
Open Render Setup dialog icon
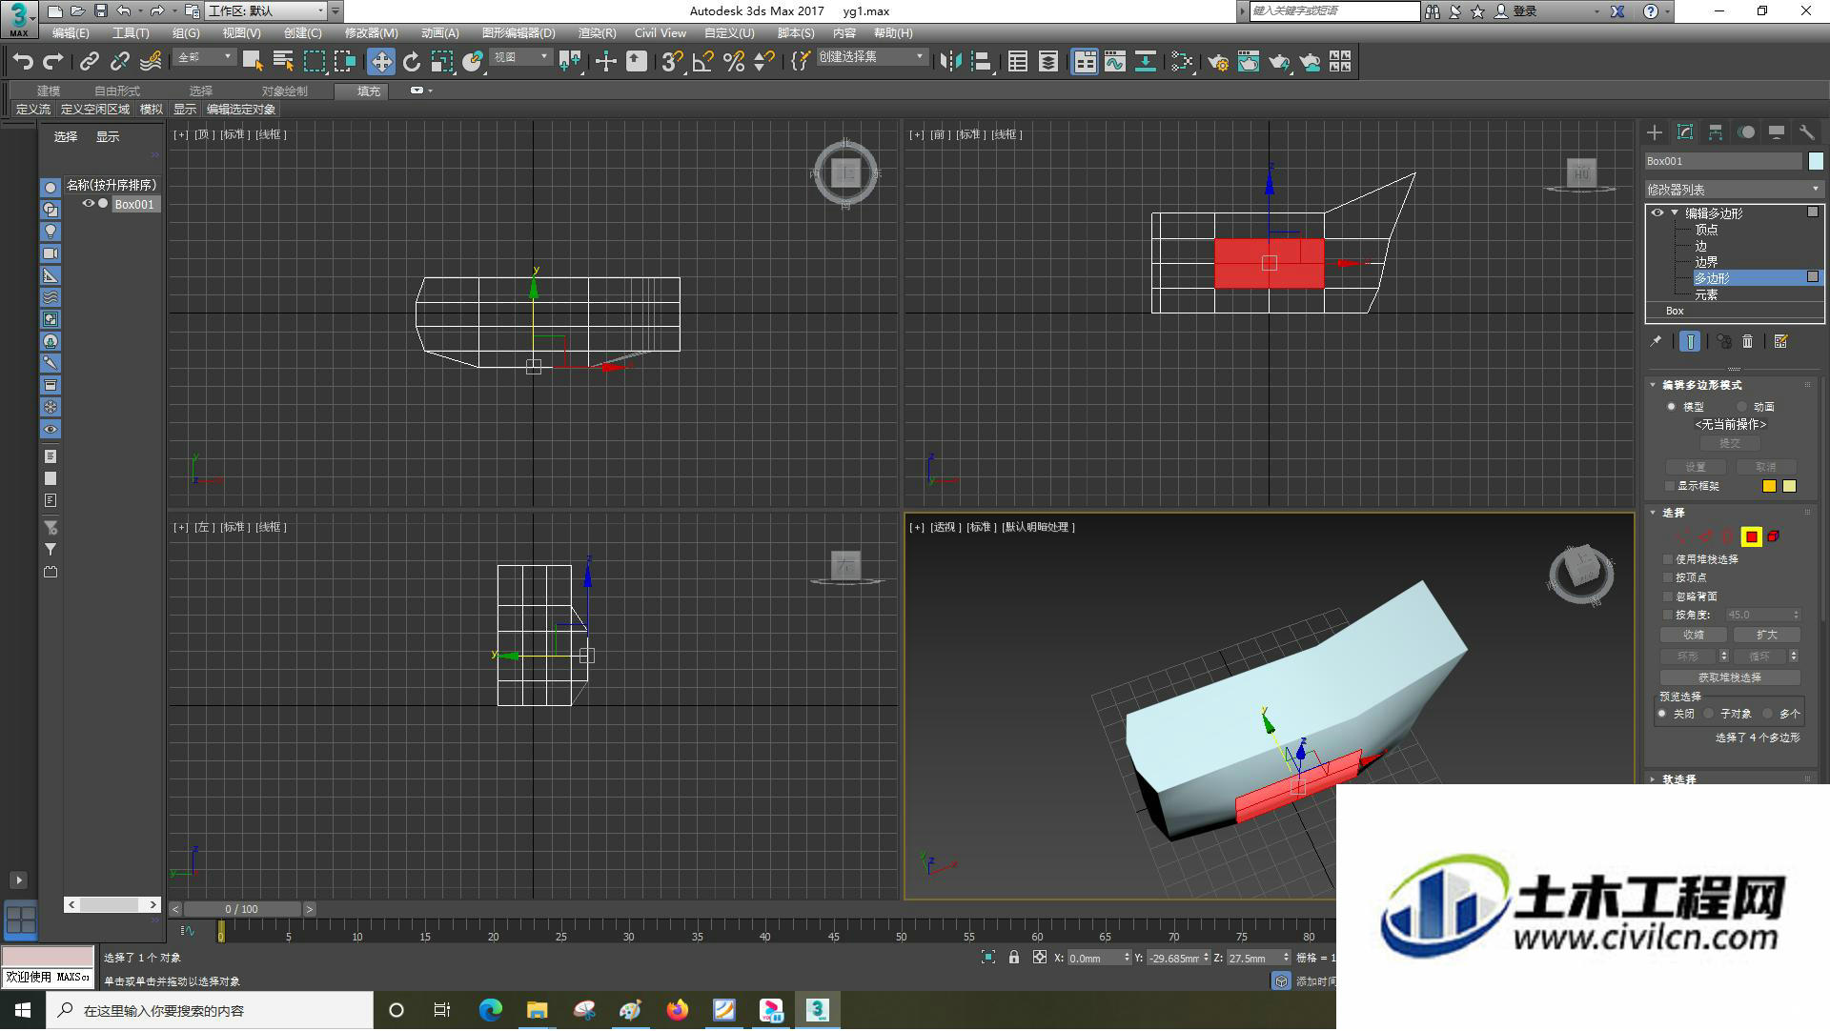[x=1218, y=62]
